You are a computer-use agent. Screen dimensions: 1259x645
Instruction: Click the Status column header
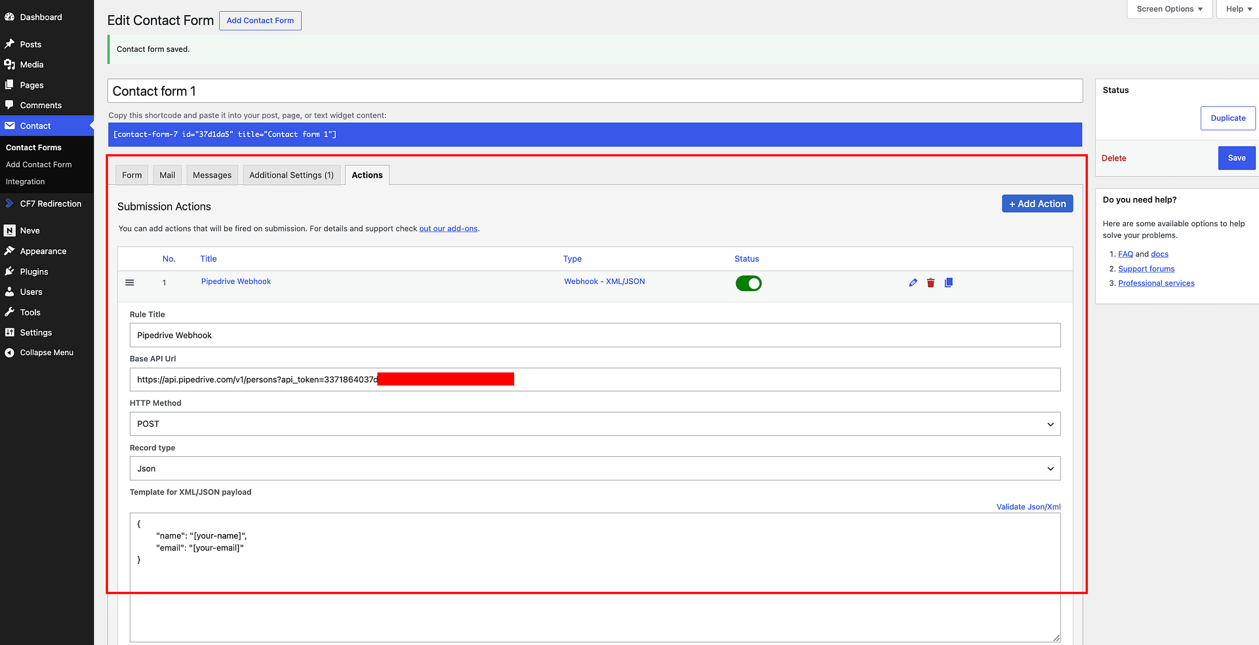(747, 259)
